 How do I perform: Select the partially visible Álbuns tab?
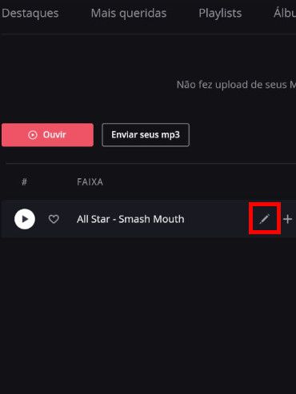pos(285,13)
